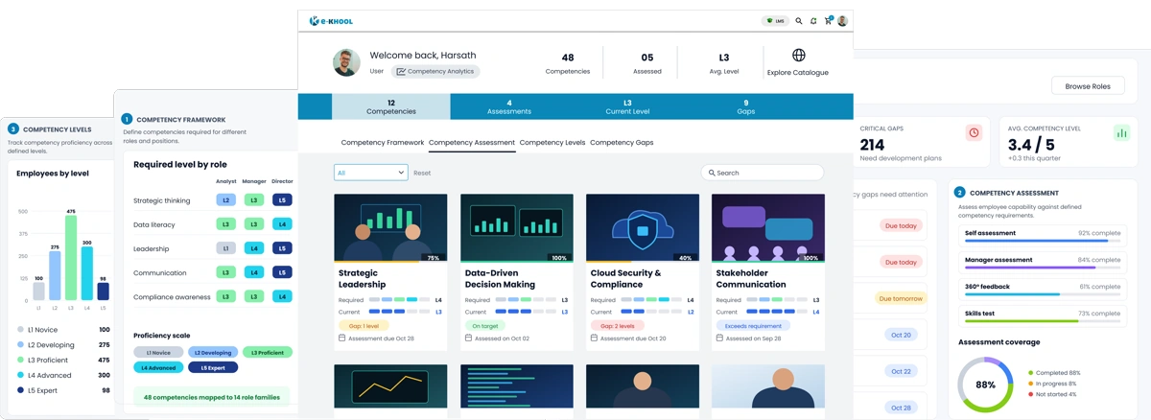Click the Manager assessment progress bar

click(1042, 268)
